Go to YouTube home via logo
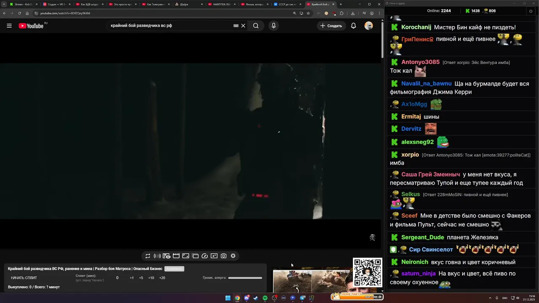The image size is (539, 303). coord(31,26)
